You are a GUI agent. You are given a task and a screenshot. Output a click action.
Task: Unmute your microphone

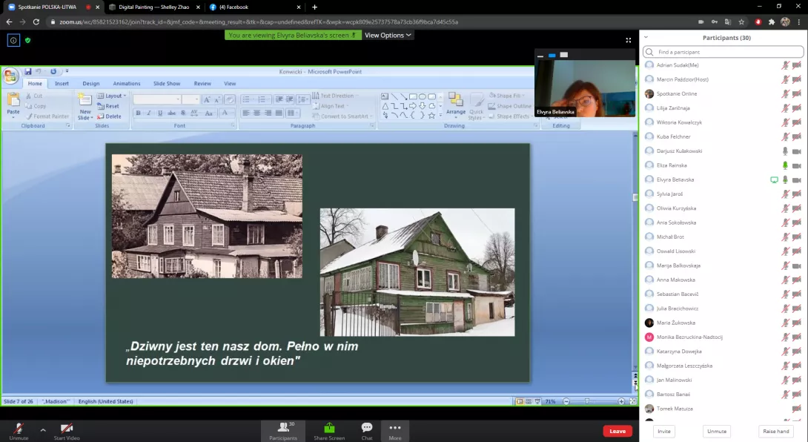(19, 429)
